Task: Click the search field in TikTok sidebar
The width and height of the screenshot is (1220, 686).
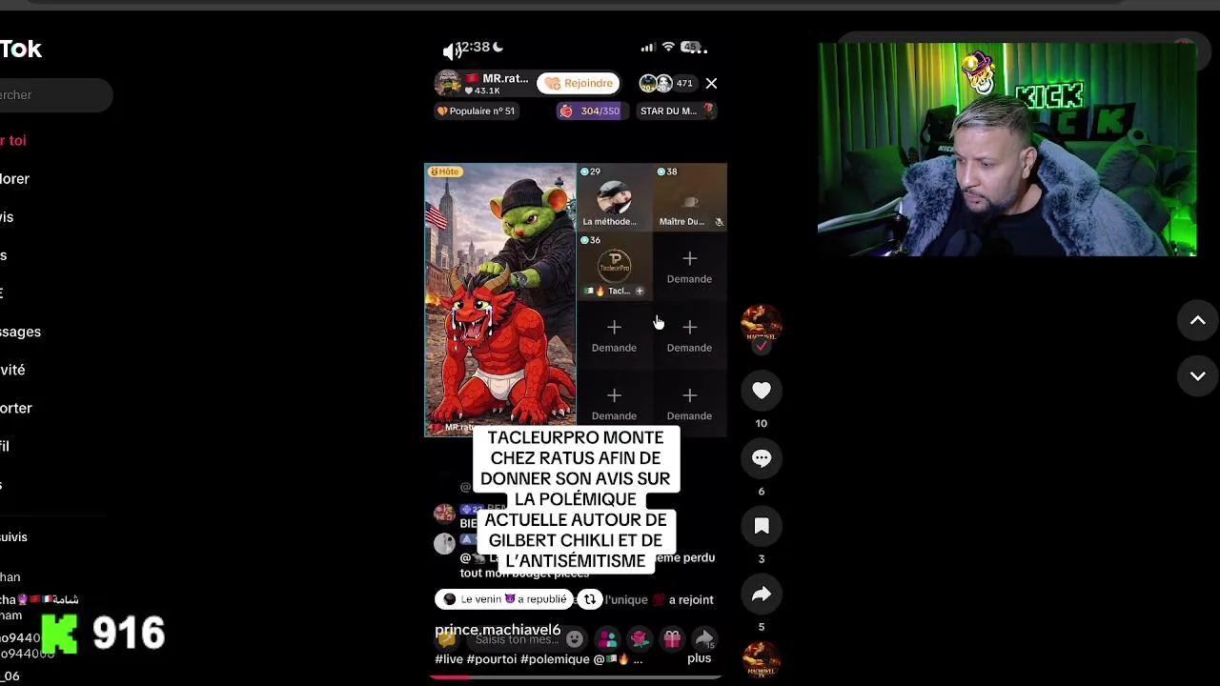Action: 54,95
